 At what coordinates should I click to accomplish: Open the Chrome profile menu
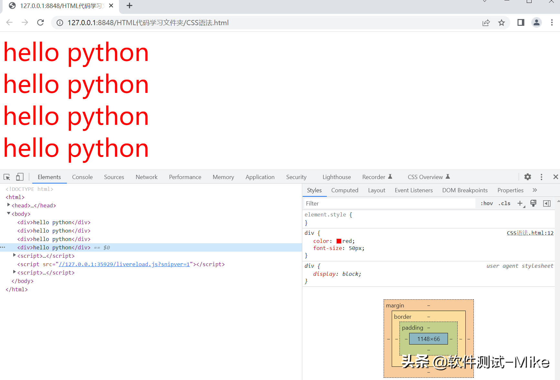(536, 23)
